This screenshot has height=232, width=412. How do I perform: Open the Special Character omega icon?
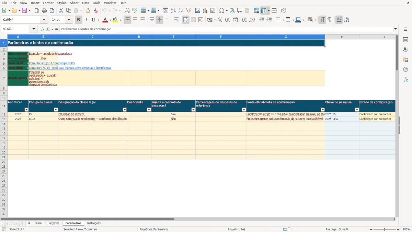click(x=221, y=11)
